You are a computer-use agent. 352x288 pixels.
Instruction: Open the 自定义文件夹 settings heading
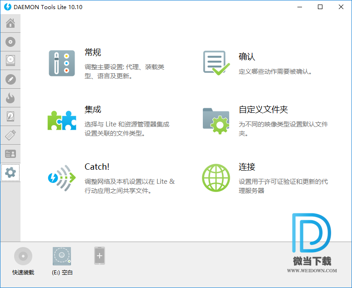tap(263, 110)
